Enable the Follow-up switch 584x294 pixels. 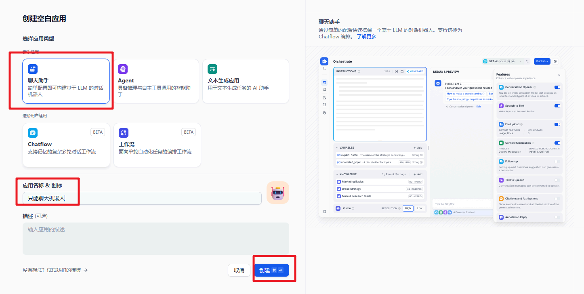click(x=557, y=162)
